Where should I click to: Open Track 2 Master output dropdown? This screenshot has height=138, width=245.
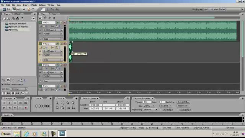[53, 55]
